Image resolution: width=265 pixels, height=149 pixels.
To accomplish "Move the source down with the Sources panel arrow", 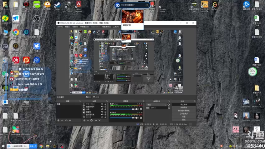I will coord(100,120).
